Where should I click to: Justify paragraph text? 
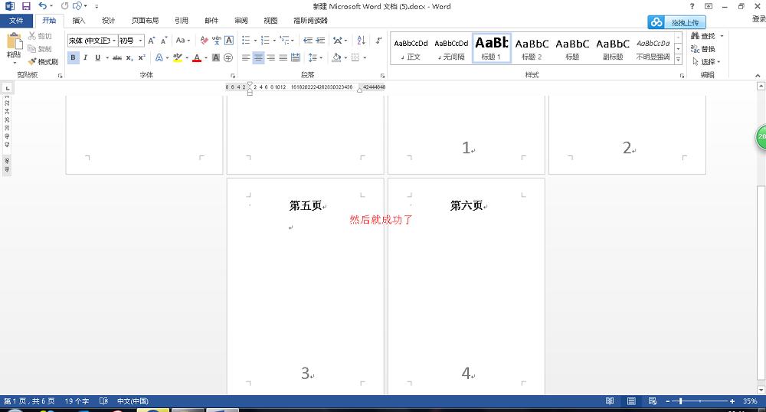pos(283,57)
